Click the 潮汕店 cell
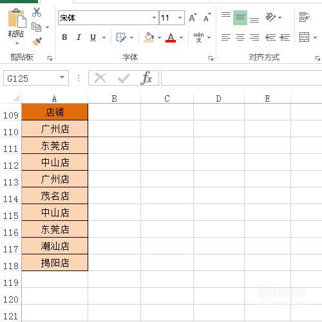The image size is (322, 322). (55, 246)
